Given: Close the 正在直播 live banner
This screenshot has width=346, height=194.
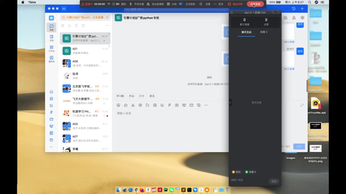Looking at the screenshot, I should coord(107,18).
